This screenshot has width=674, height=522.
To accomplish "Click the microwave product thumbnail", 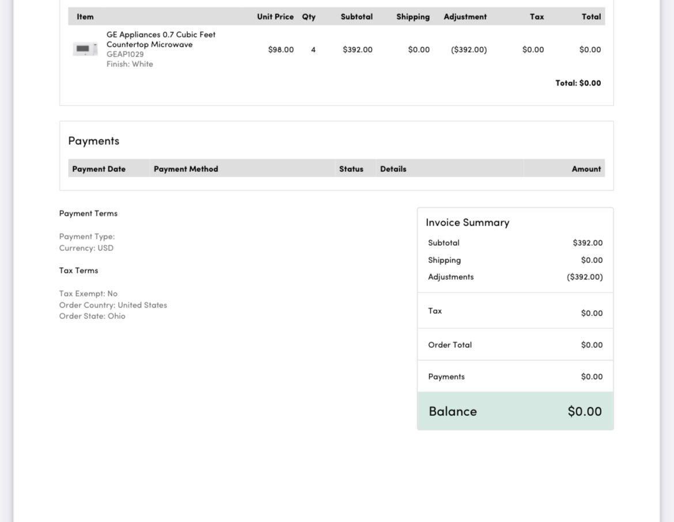I will 85,49.
